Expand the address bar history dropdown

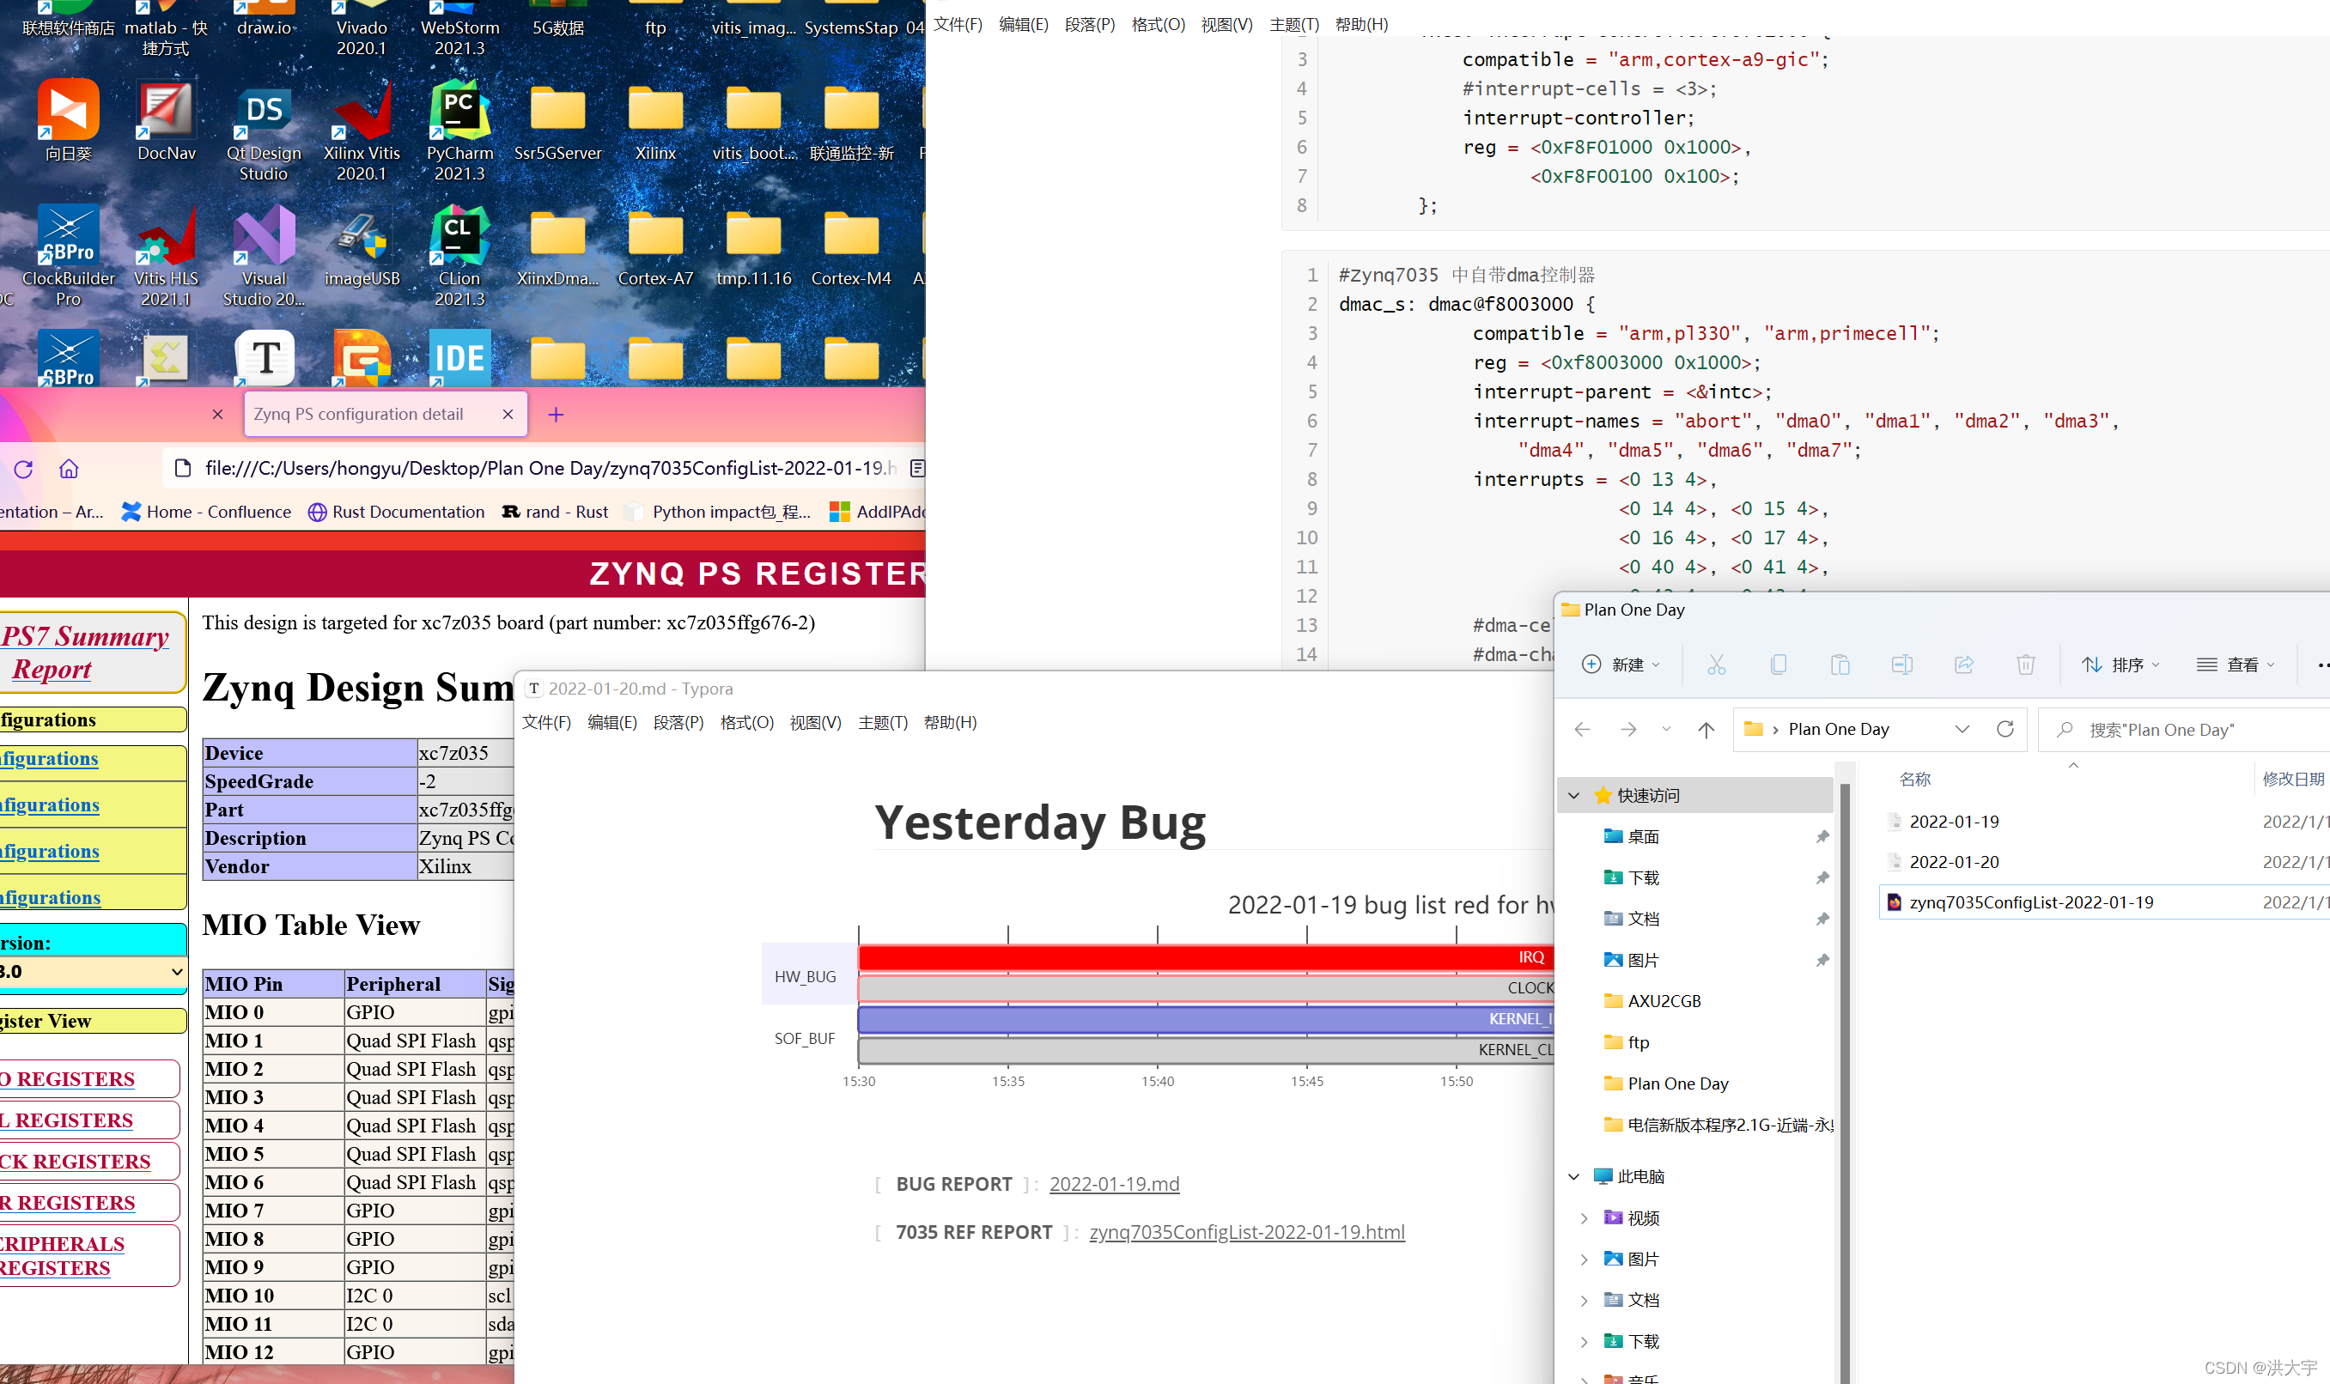pos(1962,729)
